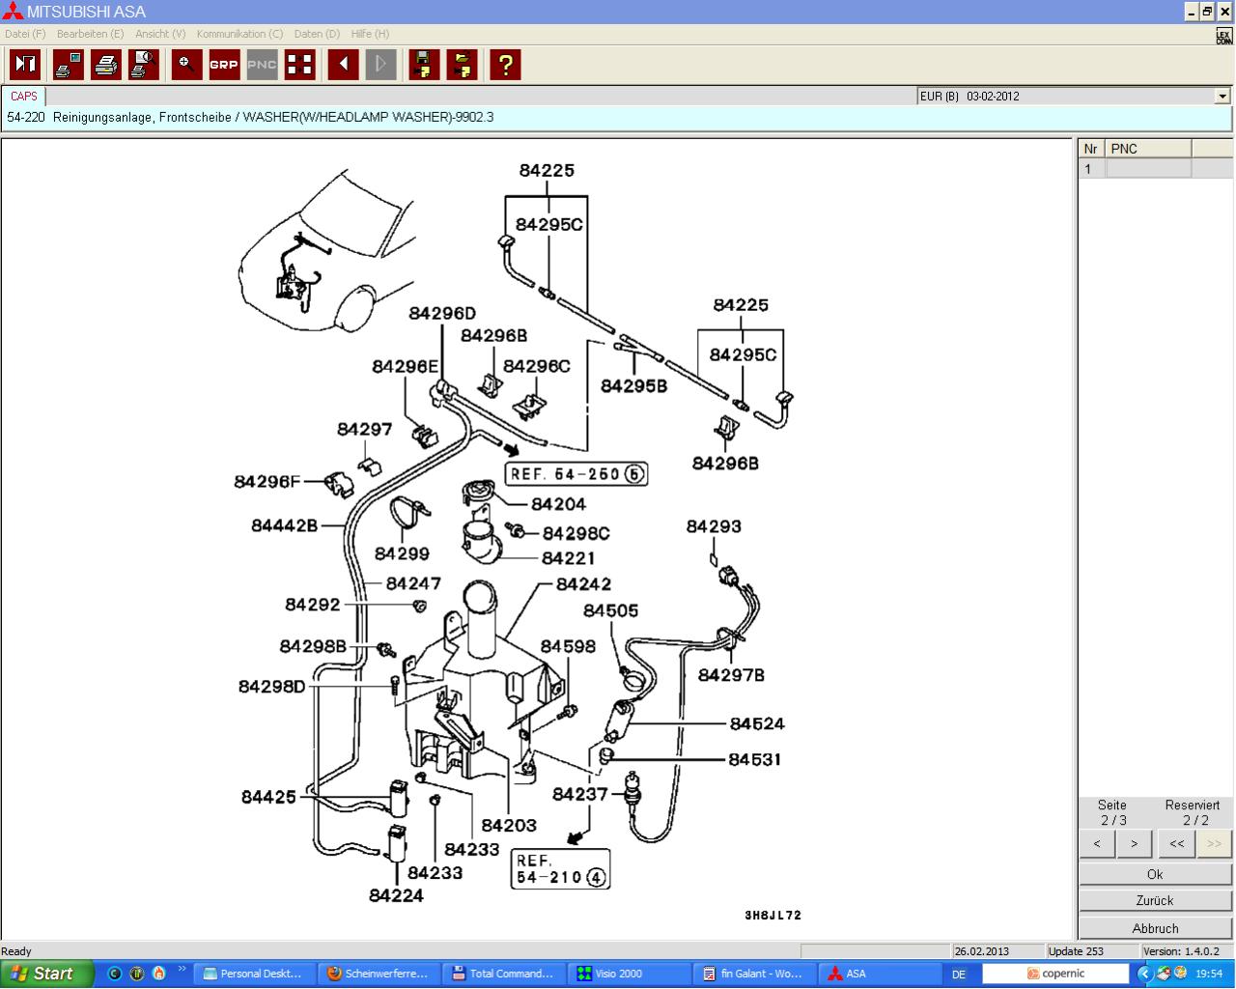Click the open folder toolbar icon
Image resolution: width=1236 pixels, height=989 pixels.
(462, 65)
